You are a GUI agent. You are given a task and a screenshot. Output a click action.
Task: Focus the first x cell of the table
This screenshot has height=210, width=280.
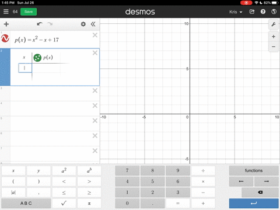point(25,68)
